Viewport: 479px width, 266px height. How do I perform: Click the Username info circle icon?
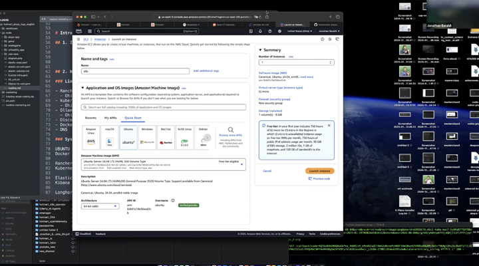coord(173,201)
